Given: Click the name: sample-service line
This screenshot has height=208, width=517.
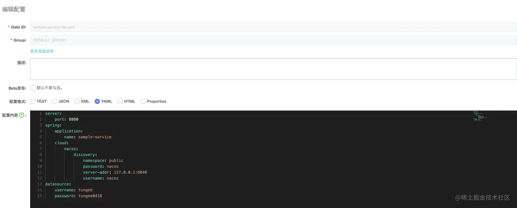Looking at the screenshot, I should tap(88, 137).
